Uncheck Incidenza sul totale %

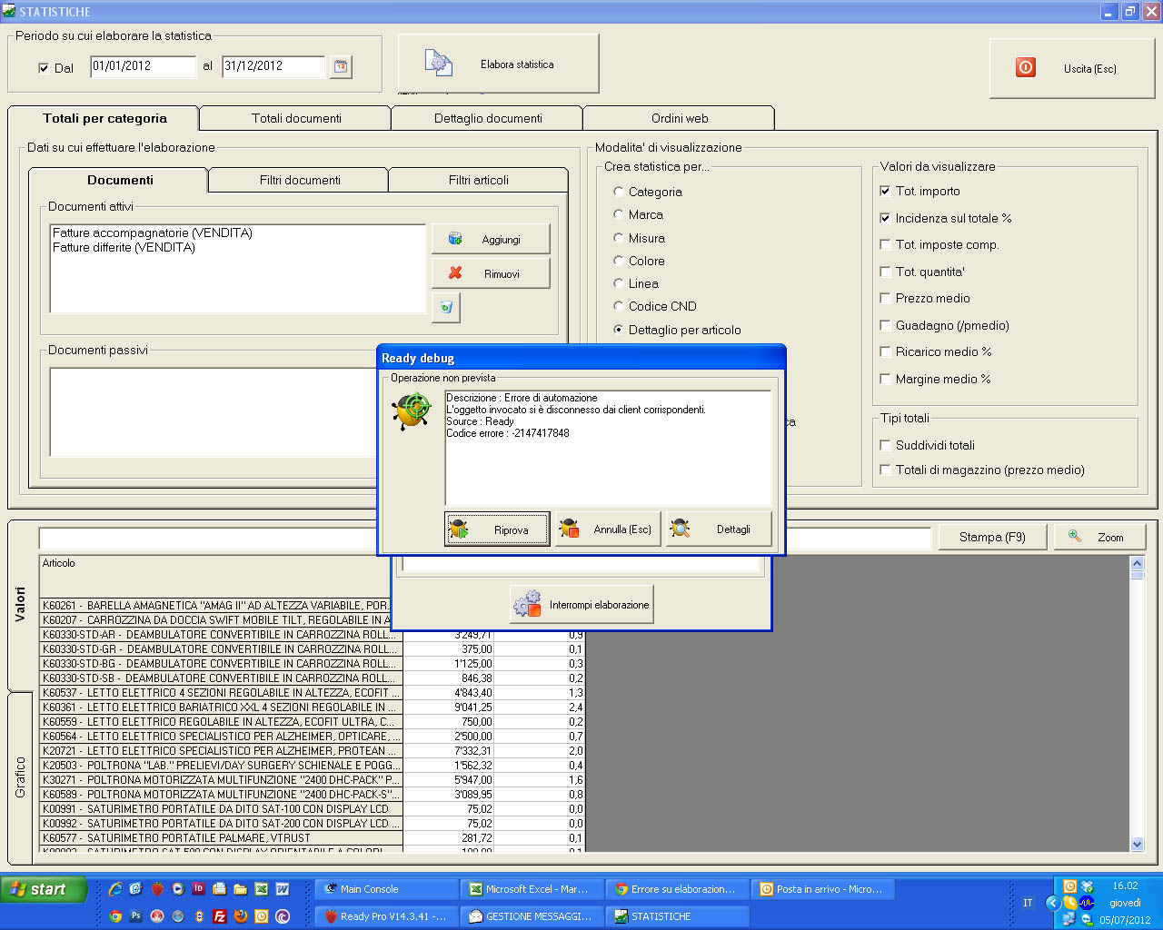point(885,218)
